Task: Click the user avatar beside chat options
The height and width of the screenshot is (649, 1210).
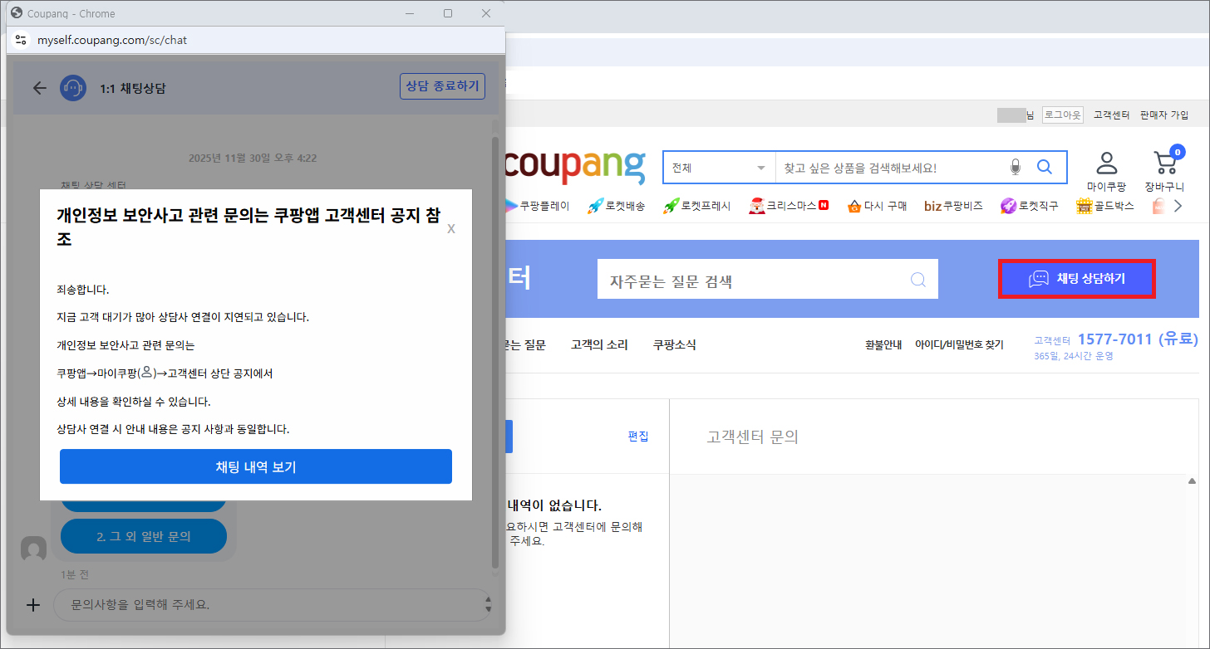Action: 33,549
